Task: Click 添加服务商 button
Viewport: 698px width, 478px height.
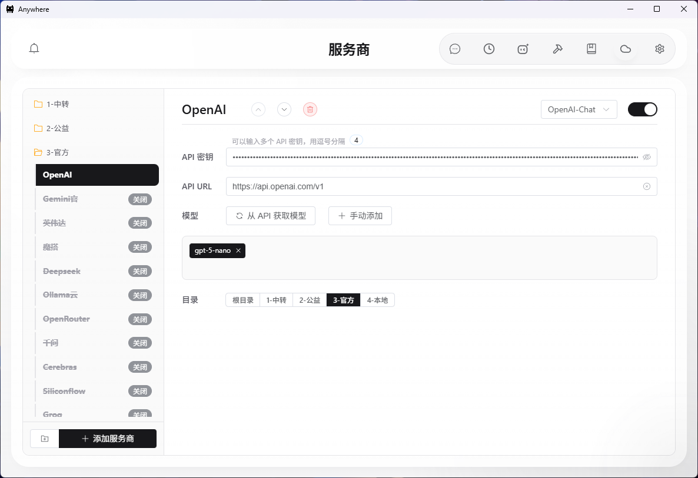Action: coord(108,439)
